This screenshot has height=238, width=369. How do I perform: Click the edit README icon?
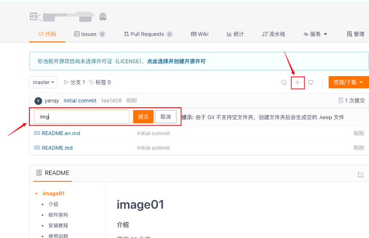pos(361,174)
